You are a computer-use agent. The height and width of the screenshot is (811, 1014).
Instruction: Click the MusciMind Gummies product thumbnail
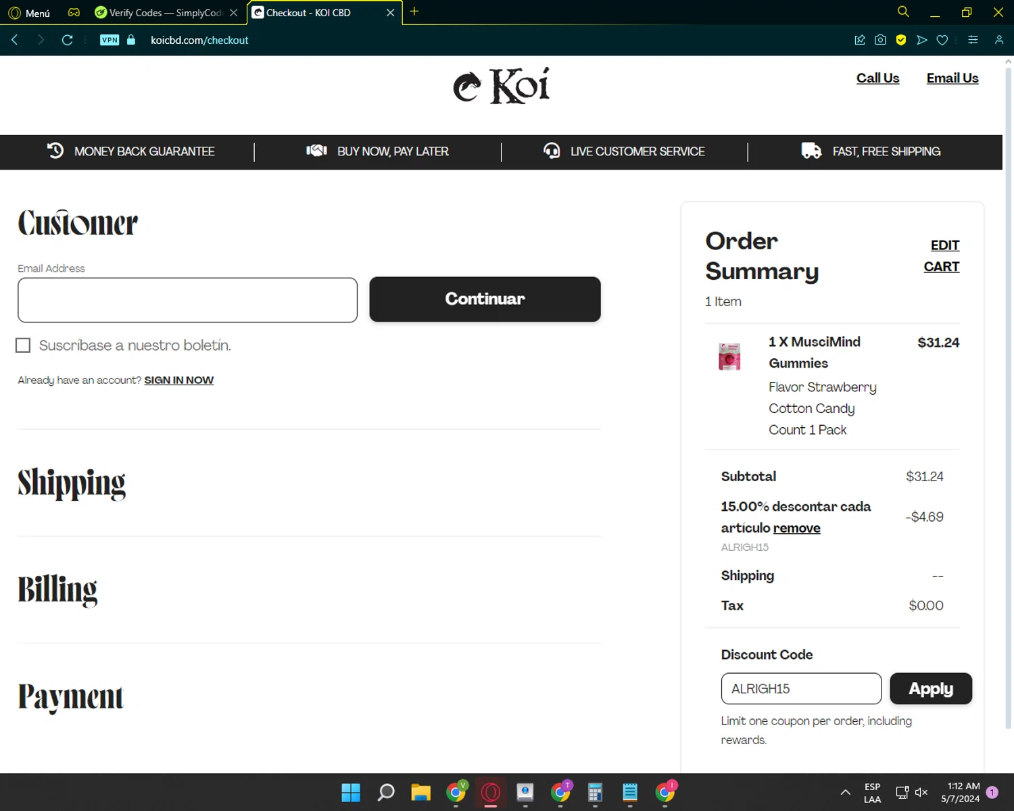(x=729, y=357)
